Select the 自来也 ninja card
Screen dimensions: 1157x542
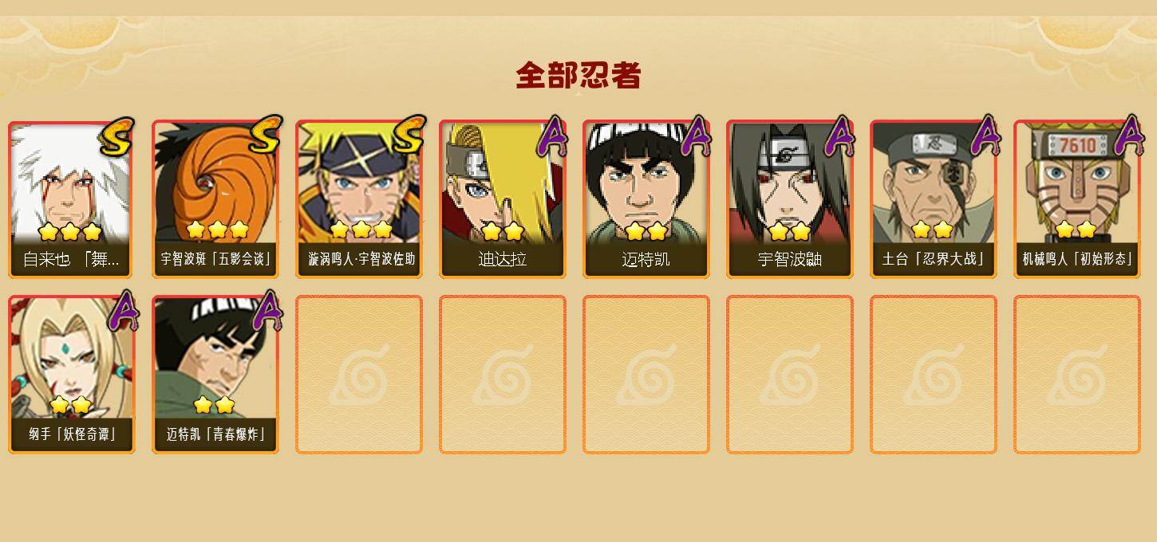(72, 199)
